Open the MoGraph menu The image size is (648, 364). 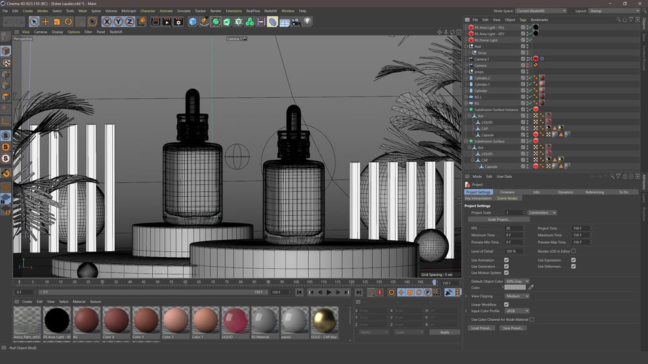point(129,11)
